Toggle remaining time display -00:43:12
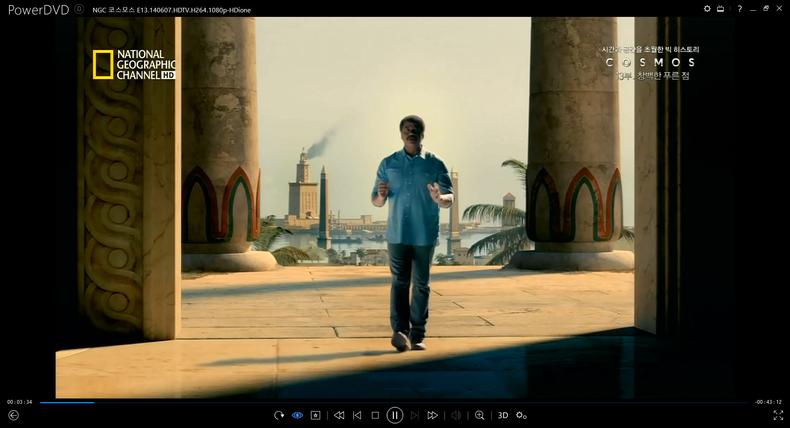This screenshot has width=790, height=428. tap(768, 402)
